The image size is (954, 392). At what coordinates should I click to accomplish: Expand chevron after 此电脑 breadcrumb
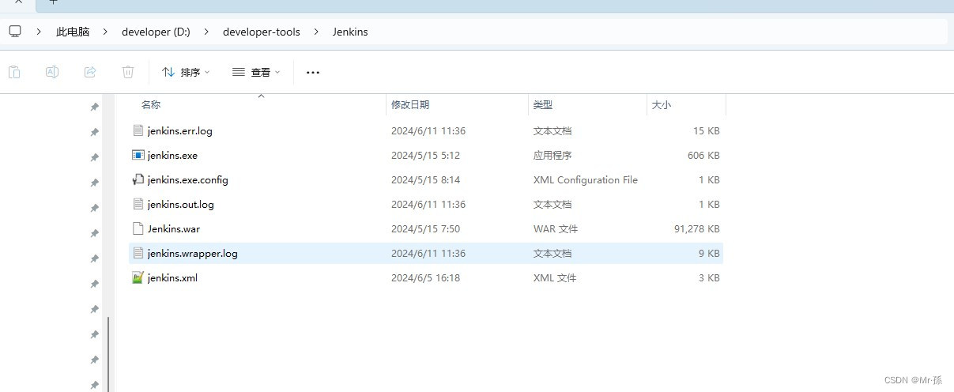tap(106, 32)
